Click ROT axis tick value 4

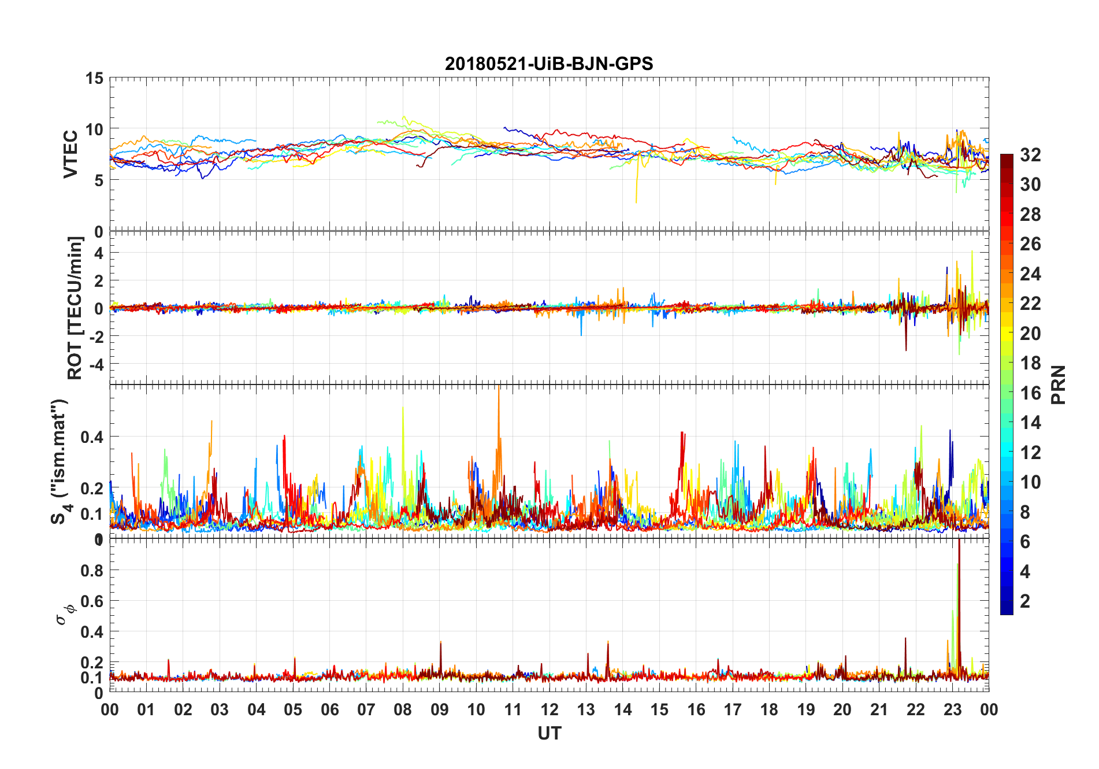[x=99, y=253]
